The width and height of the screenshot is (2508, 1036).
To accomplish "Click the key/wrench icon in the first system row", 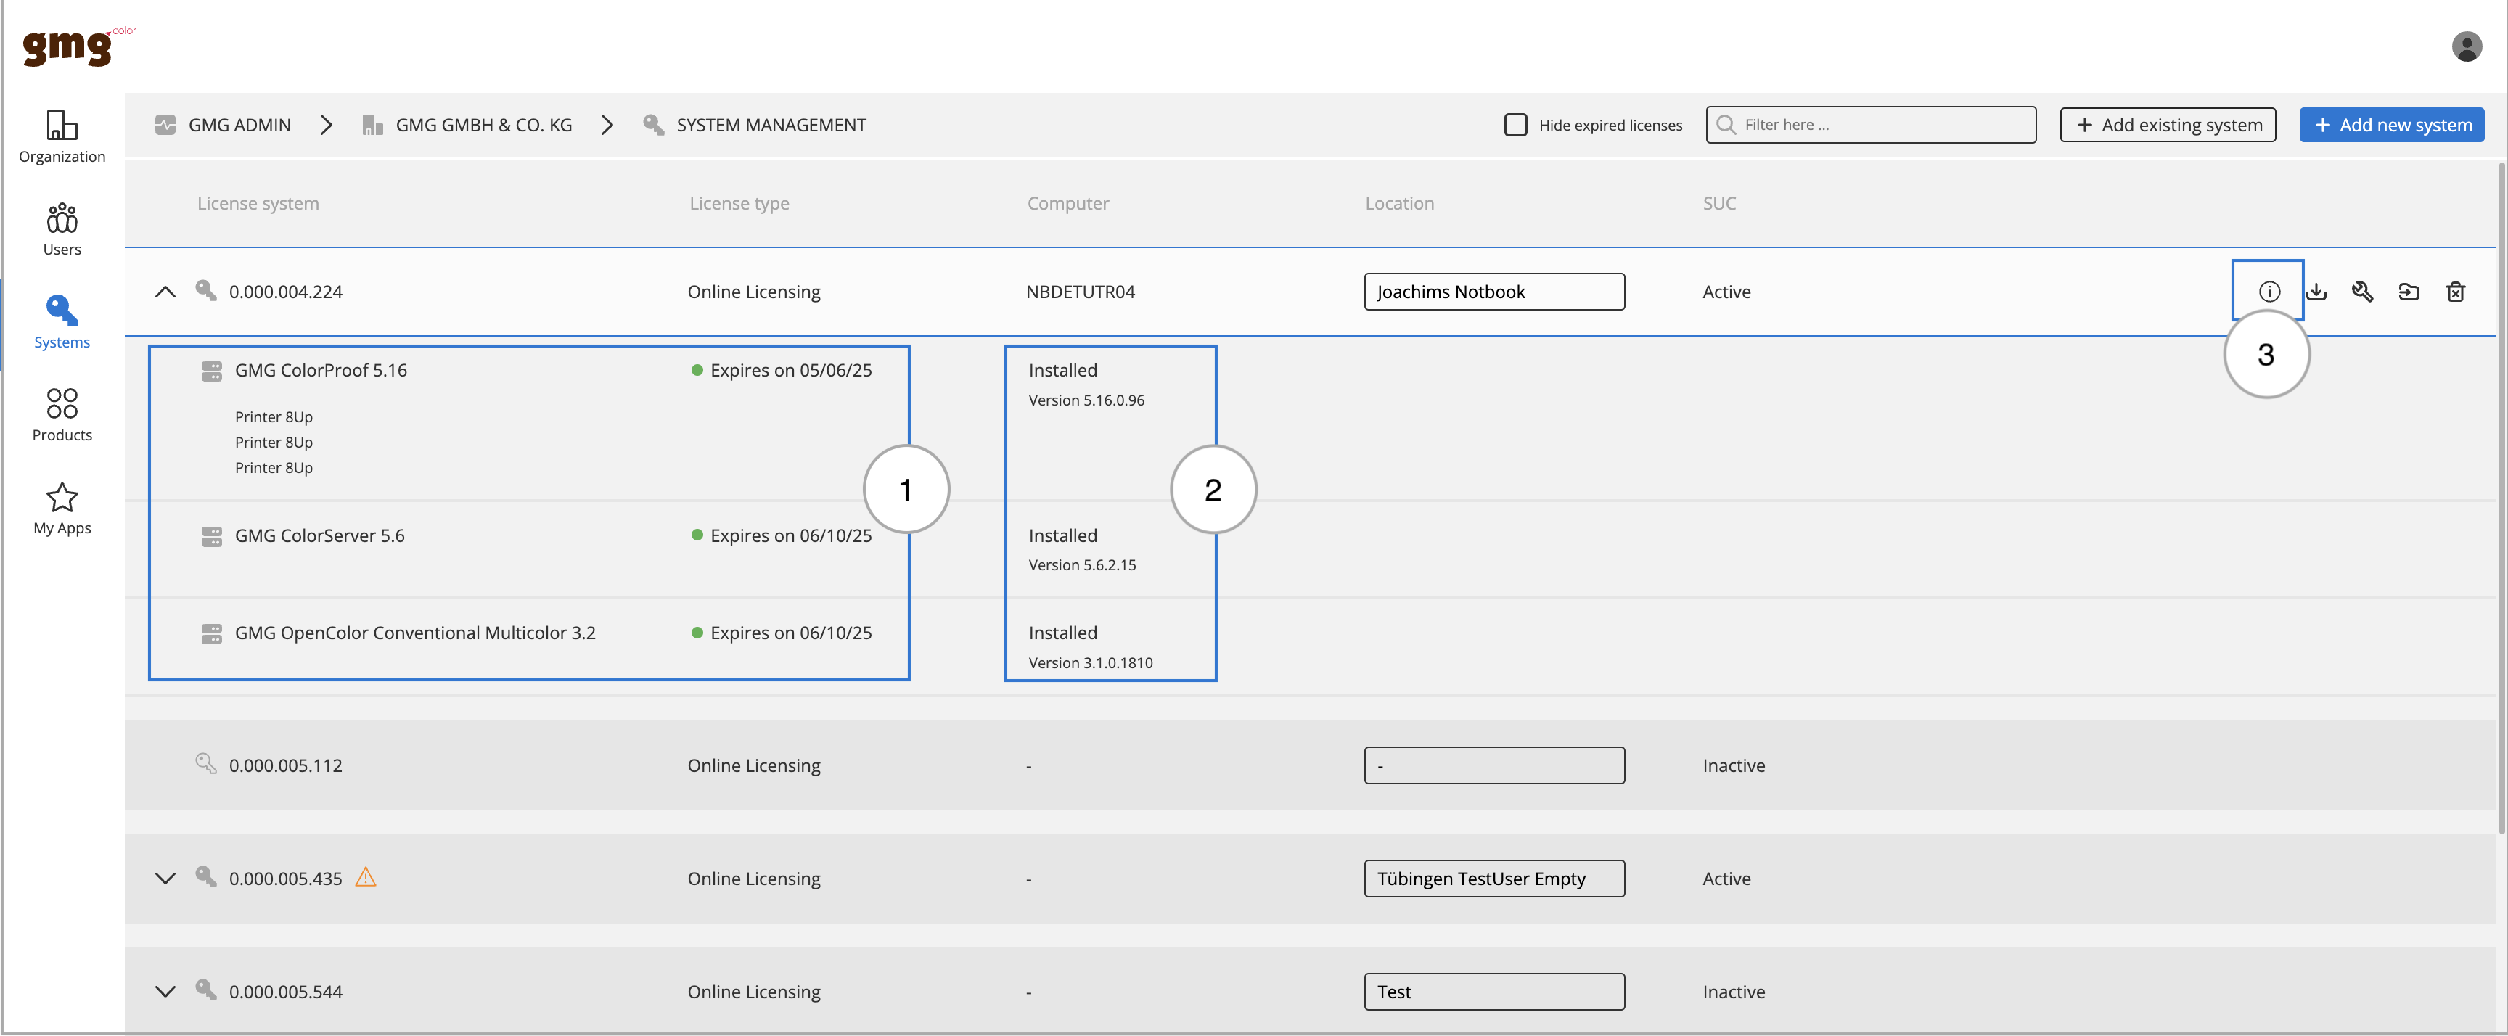I will 2362,291.
